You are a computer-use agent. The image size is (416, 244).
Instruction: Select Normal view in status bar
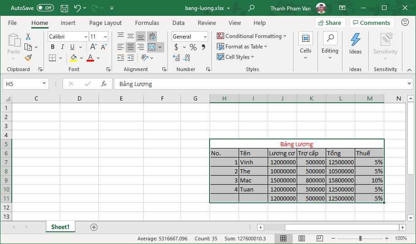click(x=283, y=239)
